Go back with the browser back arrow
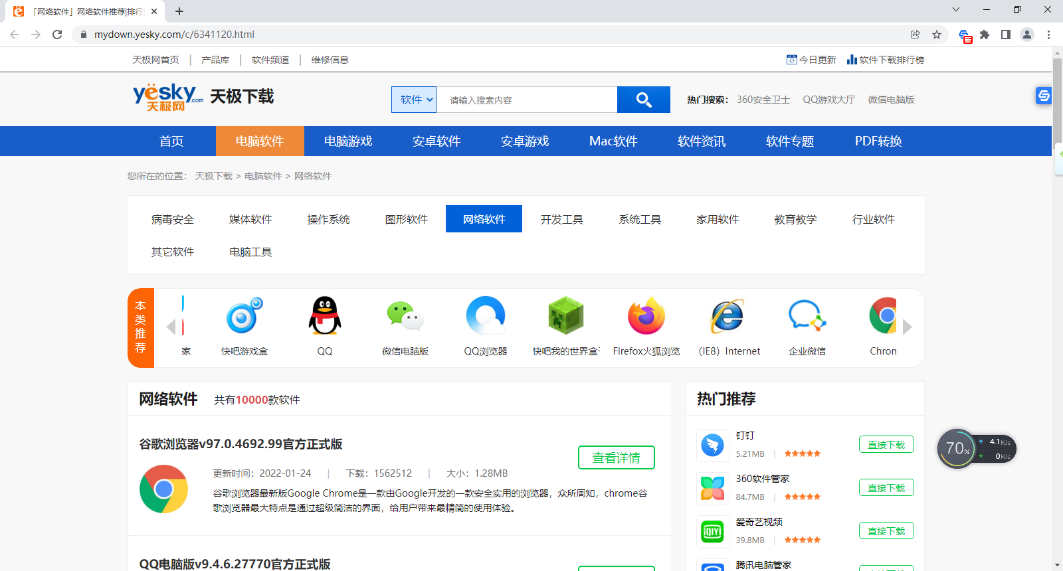Viewport: 1063px width, 571px height. pyautogui.click(x=15, y=35)
